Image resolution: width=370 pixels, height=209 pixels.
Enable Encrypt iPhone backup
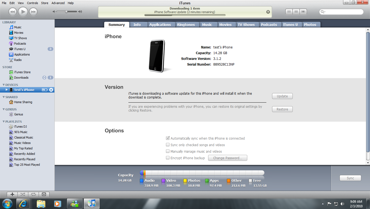(x=168, y=158)
